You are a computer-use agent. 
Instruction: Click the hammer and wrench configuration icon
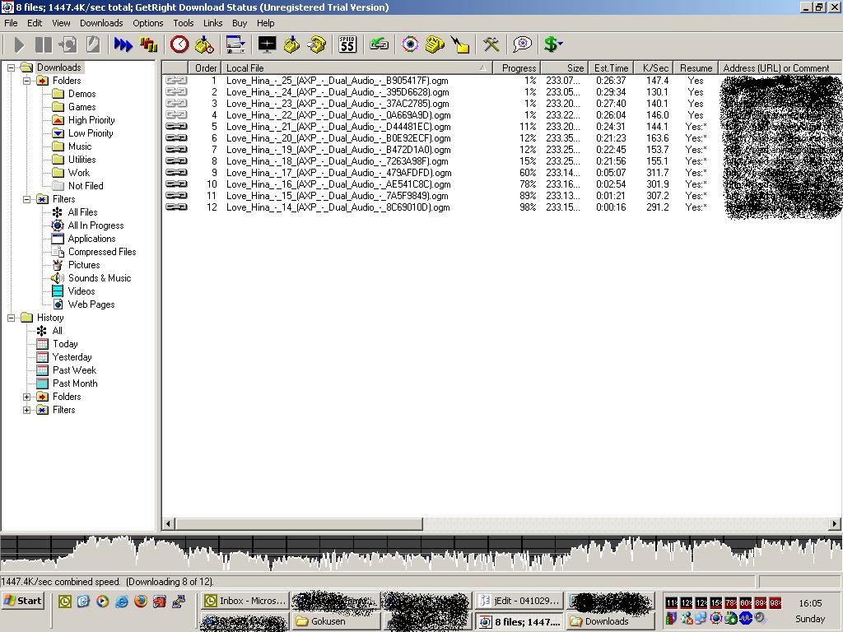pyautogui.click(x=491, y=44)
